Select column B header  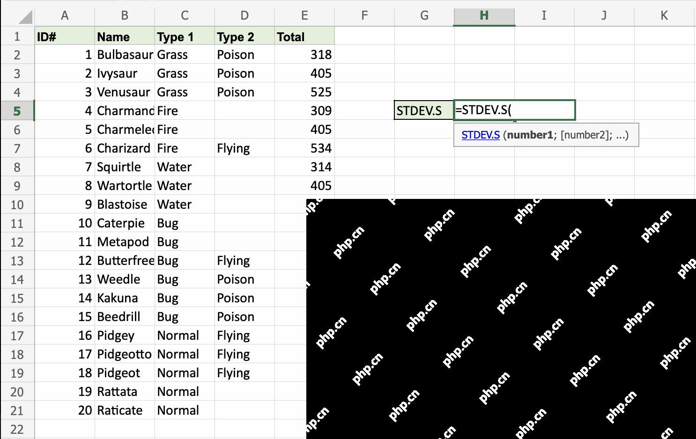tap(125, 15)
